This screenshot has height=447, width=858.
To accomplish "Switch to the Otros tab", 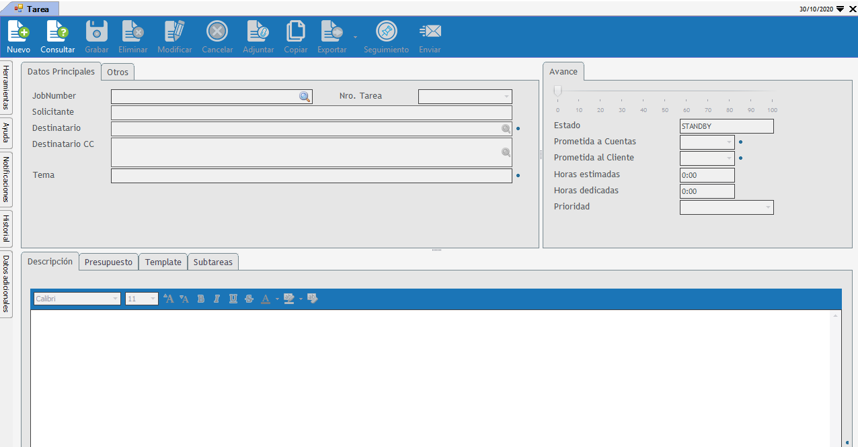I will [118, 72].
